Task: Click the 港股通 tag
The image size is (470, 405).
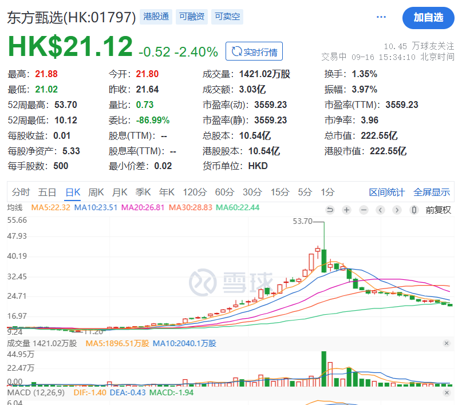Action: [x=155, y=17]
